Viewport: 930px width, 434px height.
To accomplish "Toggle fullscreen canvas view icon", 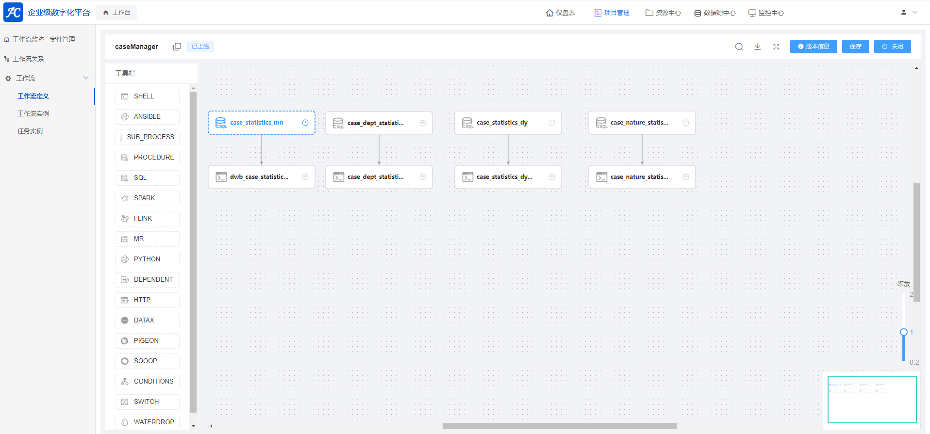I will pyautogui.click(x=776, y=47).
